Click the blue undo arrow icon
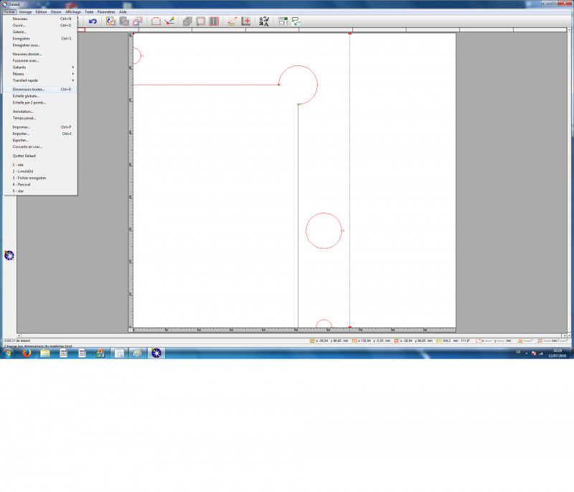 coord(93,22)
